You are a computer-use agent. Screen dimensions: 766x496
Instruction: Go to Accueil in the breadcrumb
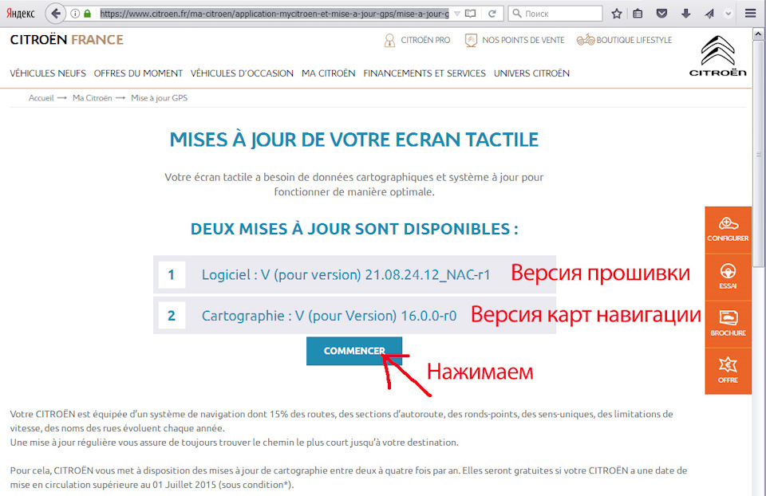41,98
